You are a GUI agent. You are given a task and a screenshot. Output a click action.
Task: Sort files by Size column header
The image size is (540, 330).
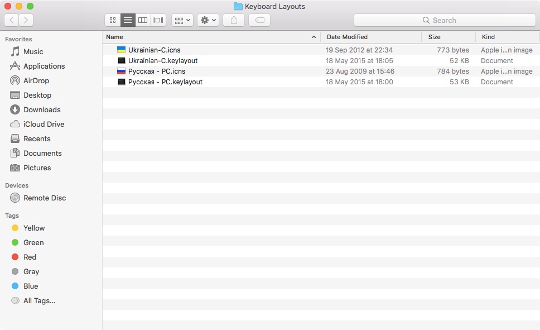click(x=449, y=37)
